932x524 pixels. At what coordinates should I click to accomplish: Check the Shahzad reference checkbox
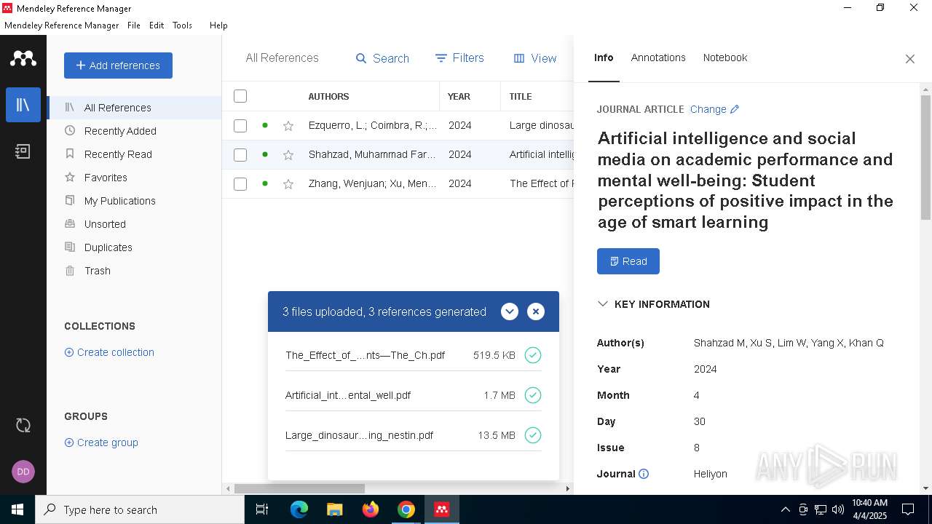(240, 154)
